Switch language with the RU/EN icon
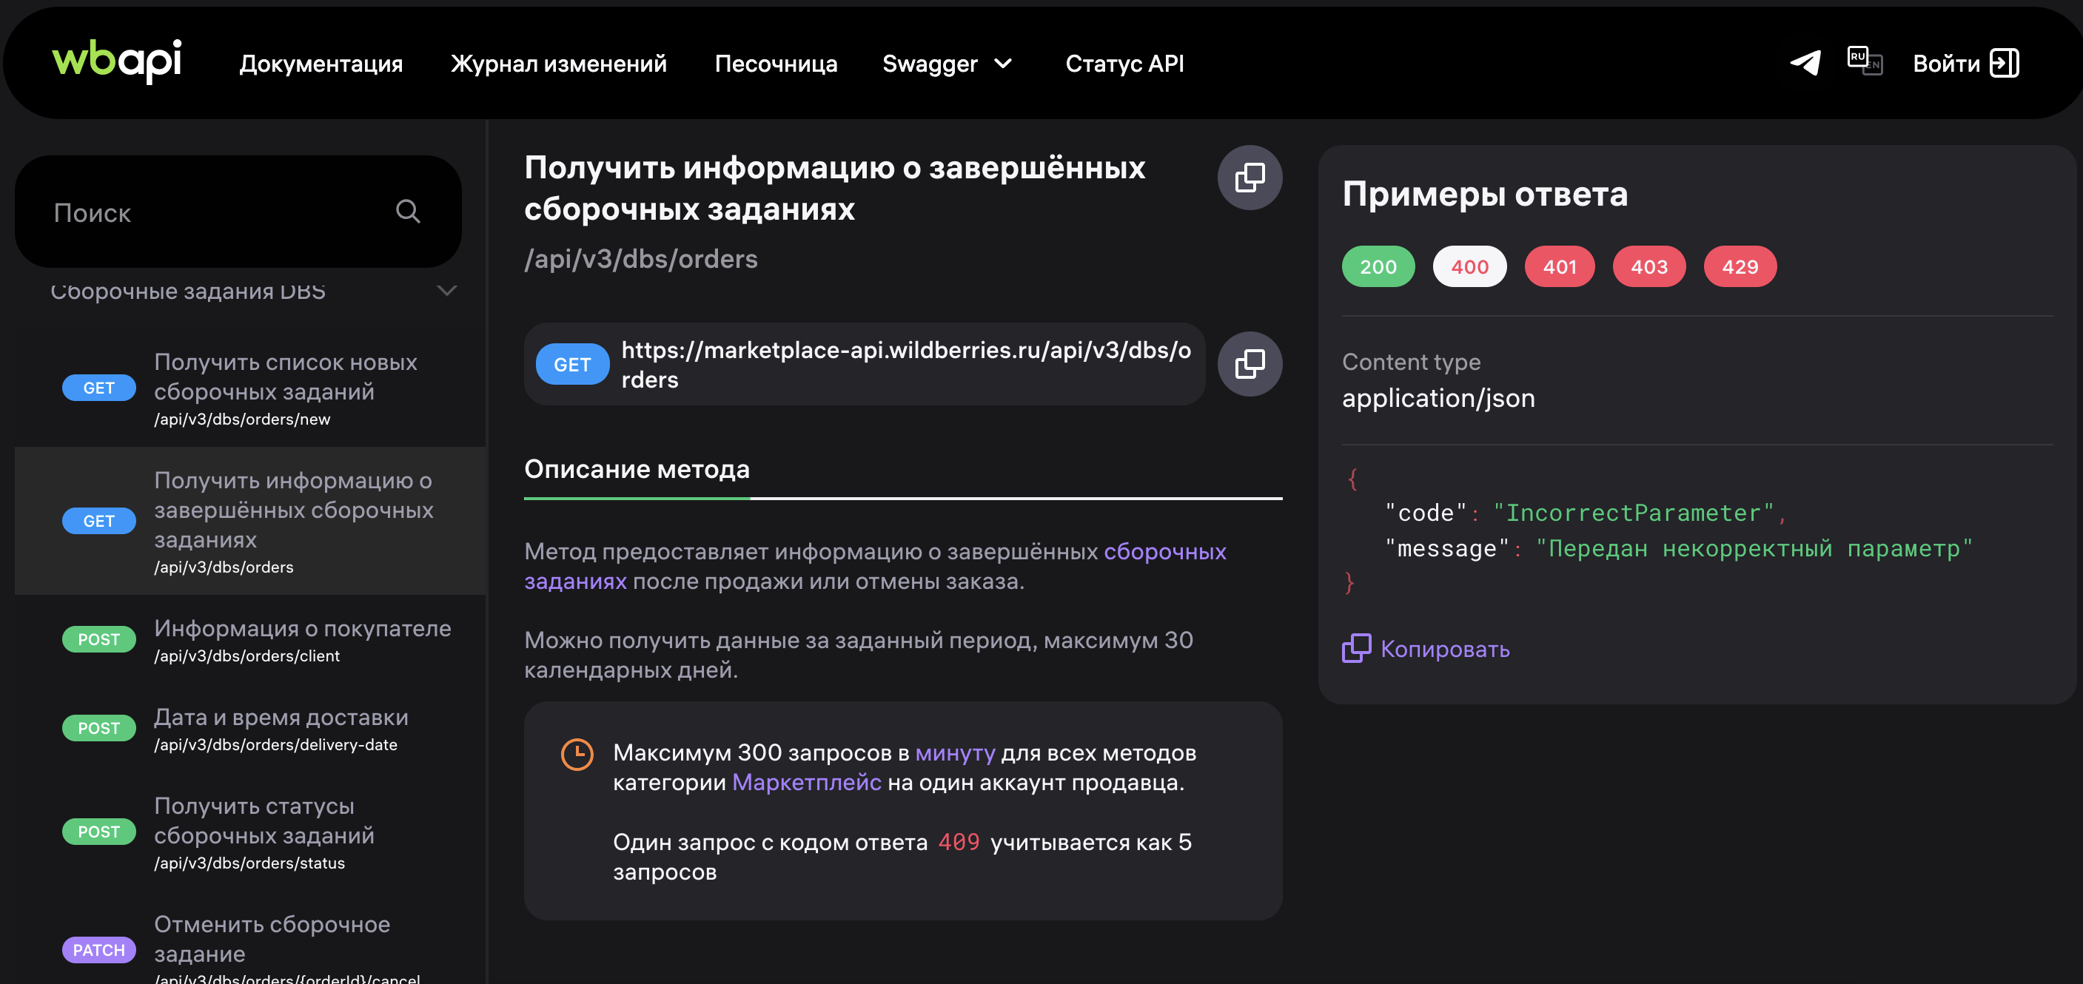Screen dimensions: 2083x984 [x=1865, y=61]
